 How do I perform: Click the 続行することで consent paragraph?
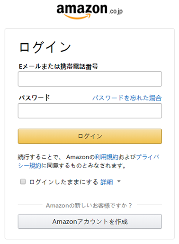click(x=89, y=161)
